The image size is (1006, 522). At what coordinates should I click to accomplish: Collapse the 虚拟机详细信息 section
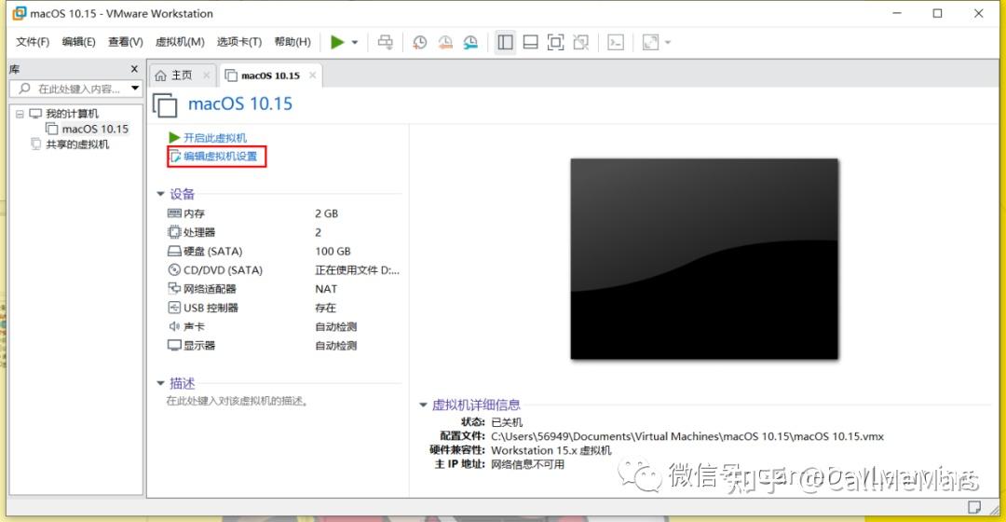pyautogui.click(x=423, y=405)
